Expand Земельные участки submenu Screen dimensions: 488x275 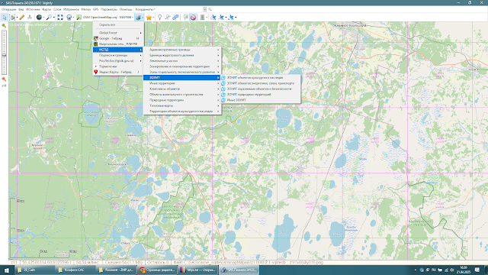182,61
